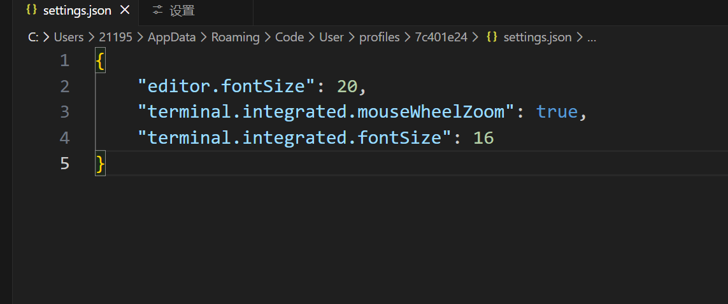Open the Roaming breadcrumb folder
Screen dimensions: 728x304
click(x=236, y=38)
